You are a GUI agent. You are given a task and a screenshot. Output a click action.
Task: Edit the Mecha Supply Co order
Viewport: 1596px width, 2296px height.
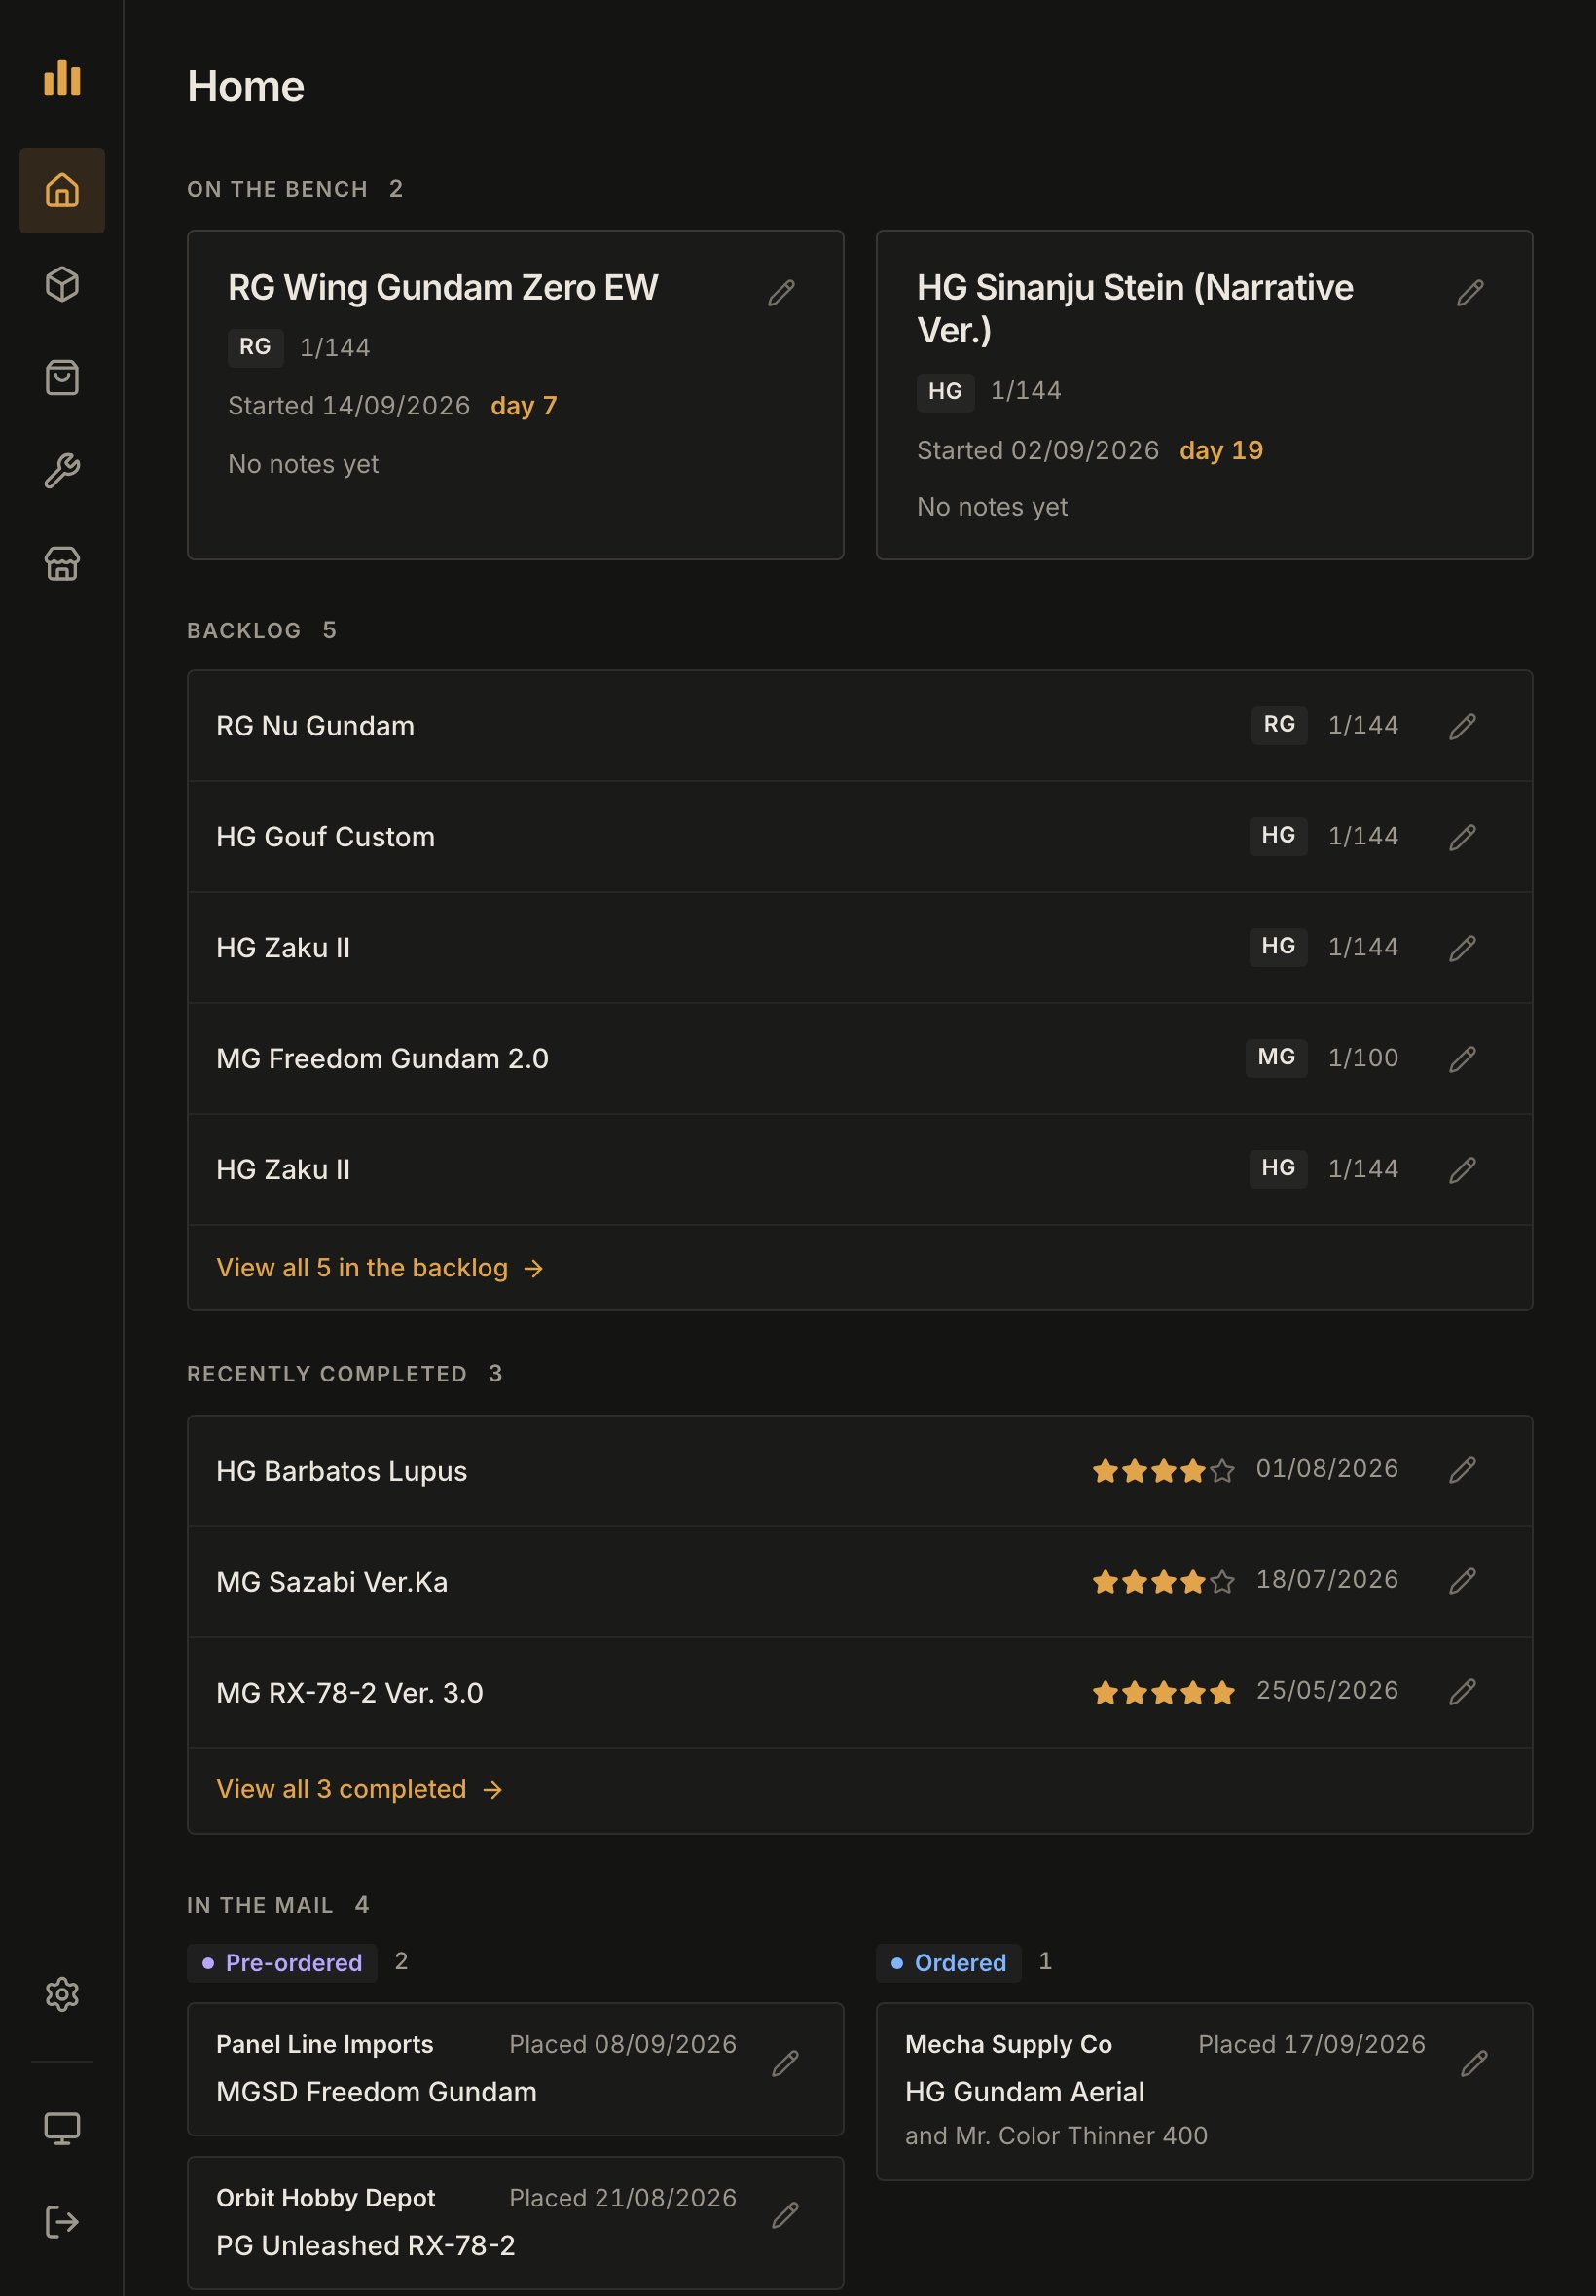1474,2063
